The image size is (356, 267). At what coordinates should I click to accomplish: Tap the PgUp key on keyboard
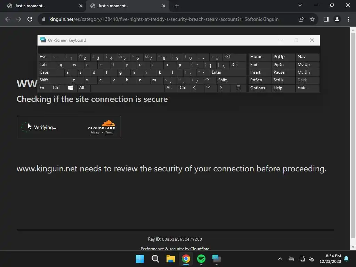click(x=283, y=57)
